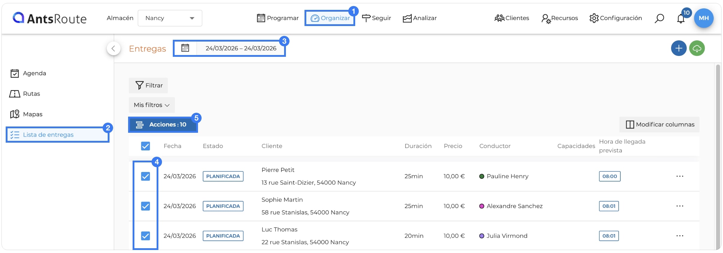This screenshot has width=723, height=253.
Task: Click PLANIFICADA status for Pierre Petit
Action: point(223,176)
